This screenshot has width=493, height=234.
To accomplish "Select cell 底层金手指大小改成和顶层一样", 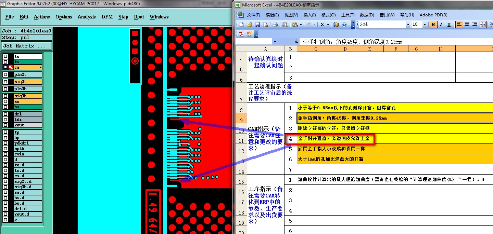I will coord(395,149).
